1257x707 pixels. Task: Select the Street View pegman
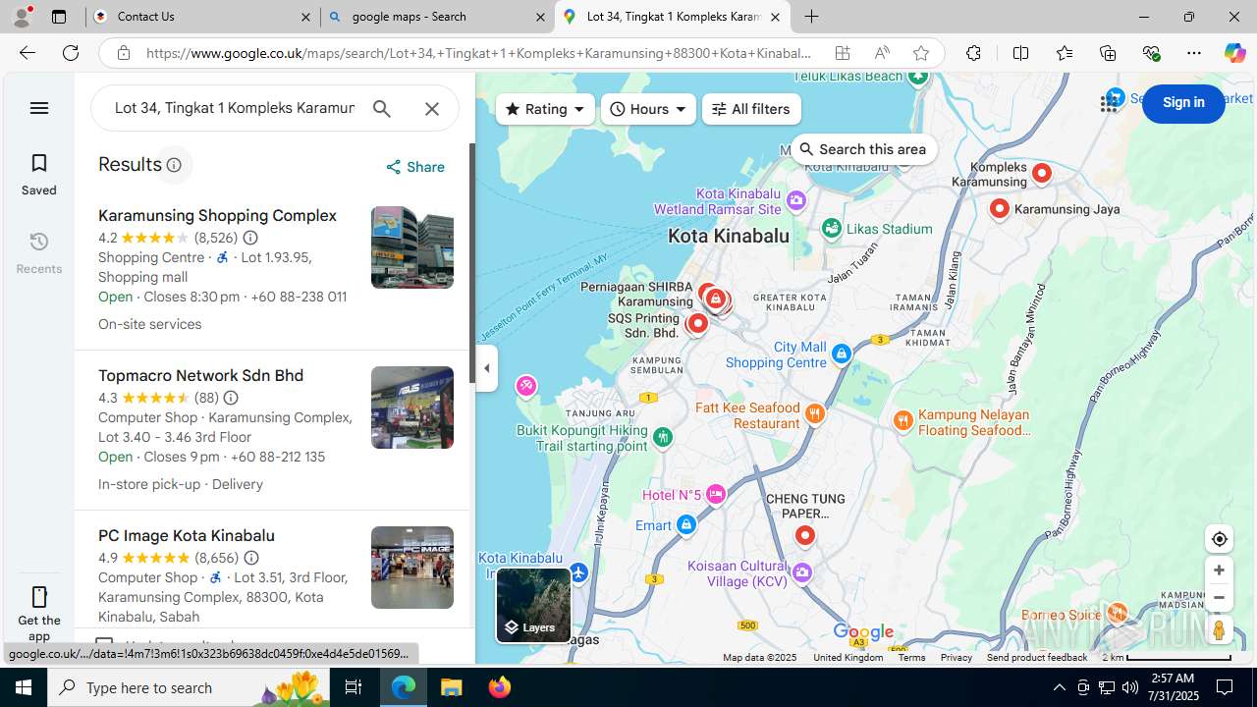[x=1219, y=629]
